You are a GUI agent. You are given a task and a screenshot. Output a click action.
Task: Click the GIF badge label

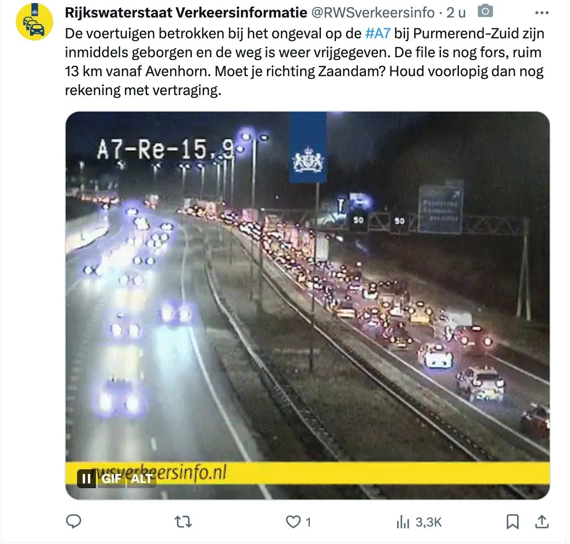coord(112,479)
